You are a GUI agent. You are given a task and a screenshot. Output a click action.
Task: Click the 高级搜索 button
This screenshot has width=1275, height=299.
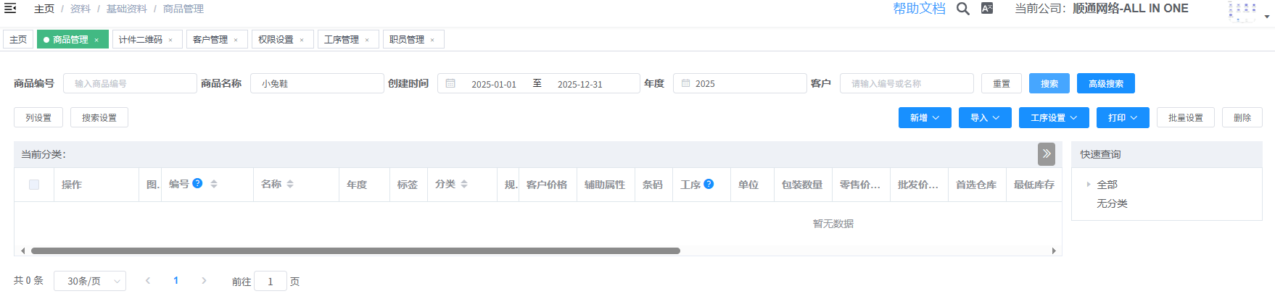click(x=1105, y=84)
